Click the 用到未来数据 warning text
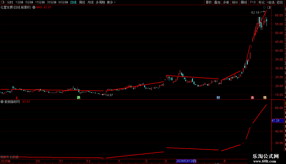Screen dimensions: 286x164 [x=9, y=157]
